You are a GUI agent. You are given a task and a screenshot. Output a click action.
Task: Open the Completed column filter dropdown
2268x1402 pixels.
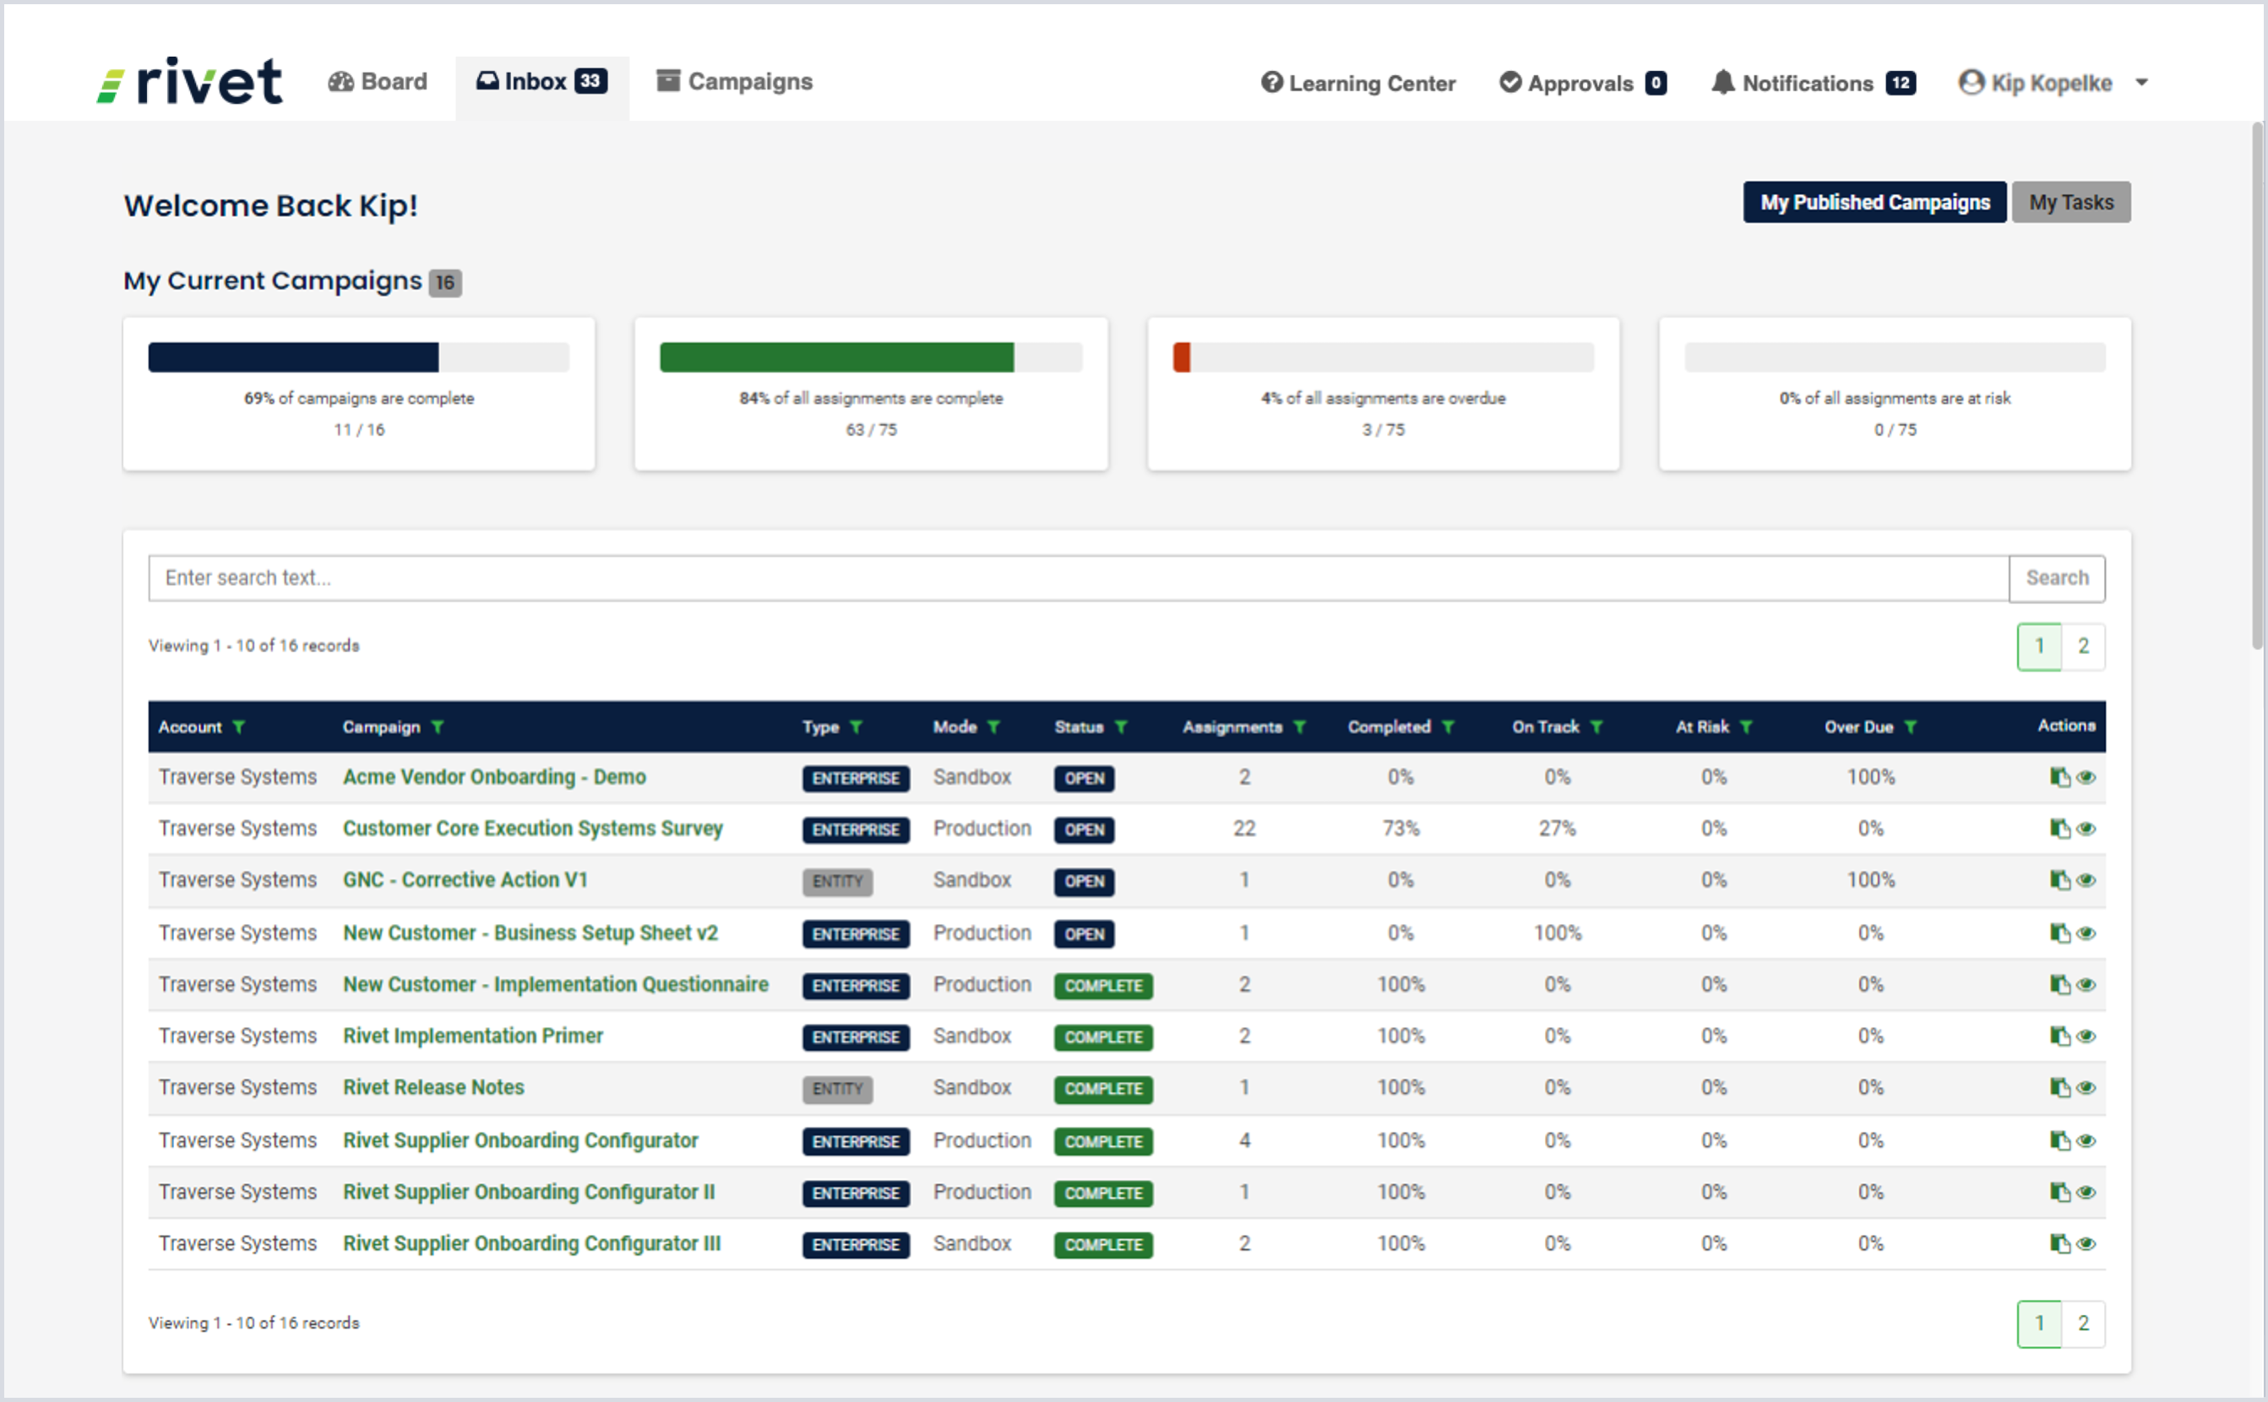[x=1448, y=728]
